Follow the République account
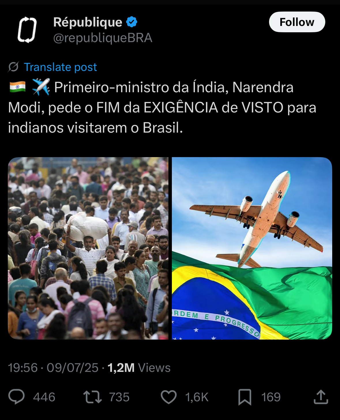 [297, 22]
